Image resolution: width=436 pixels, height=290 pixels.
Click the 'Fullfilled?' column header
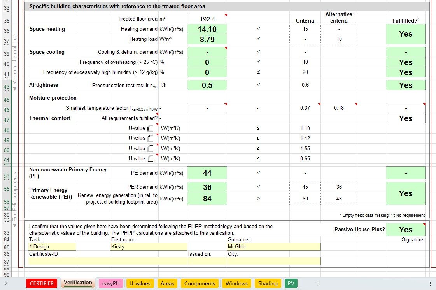pos(406,20)
